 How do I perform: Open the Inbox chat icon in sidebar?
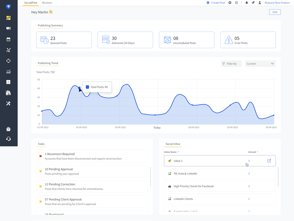click(8, 28)
